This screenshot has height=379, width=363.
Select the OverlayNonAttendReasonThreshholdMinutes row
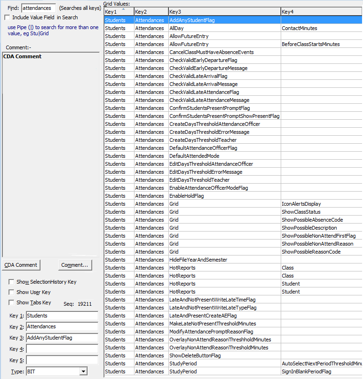click(233, 339)
